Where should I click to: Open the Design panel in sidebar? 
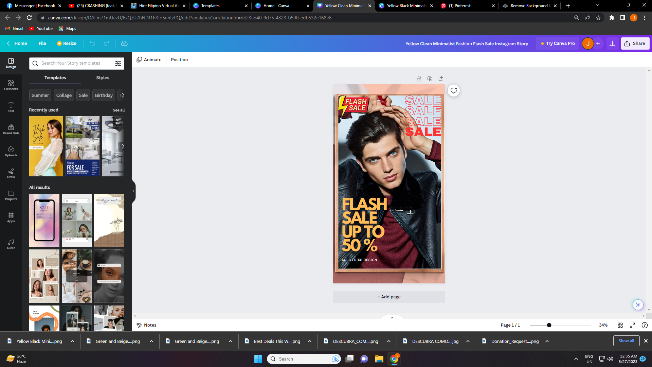point(11,63)
